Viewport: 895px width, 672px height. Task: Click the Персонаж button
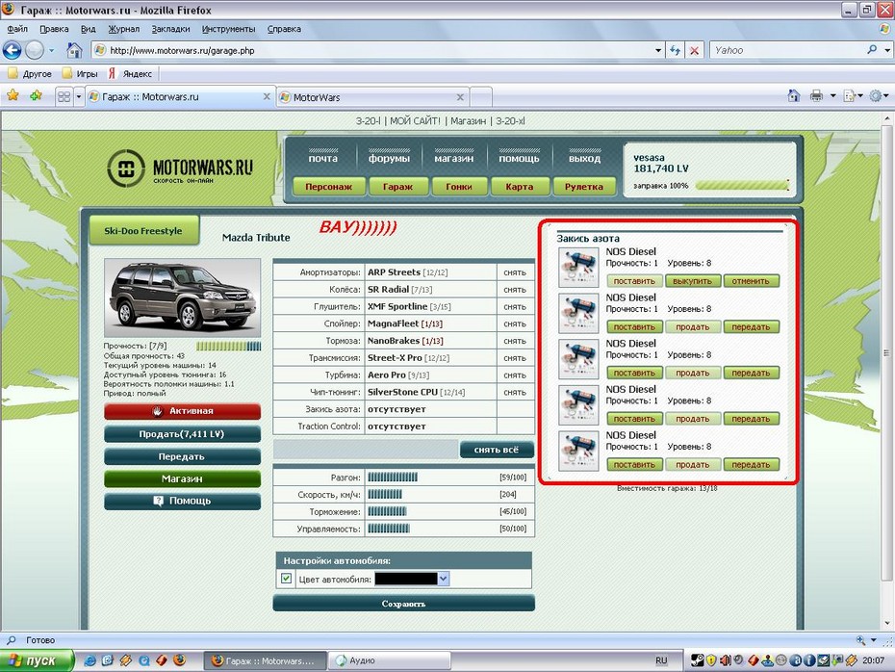point(329,186)
